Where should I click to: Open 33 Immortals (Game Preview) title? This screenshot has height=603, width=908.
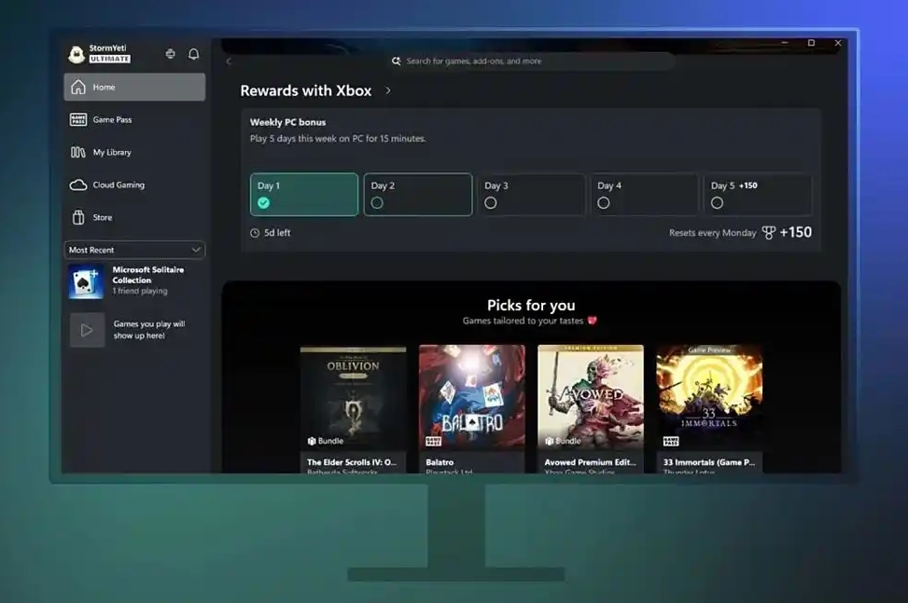(x=709, y=462)
